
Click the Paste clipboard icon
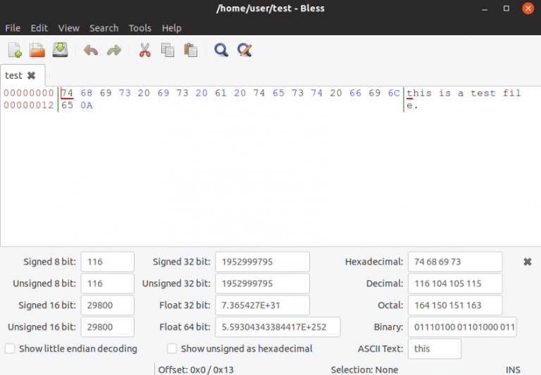pos(190,50)
